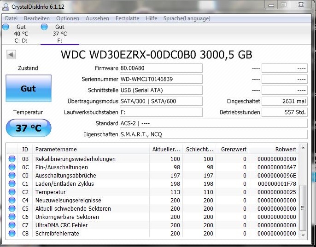The width and height of the screenshot is (316, 247).
Task: Go to previous disk with left arrow
Action: pyautogui.click(x=11, y=54)
